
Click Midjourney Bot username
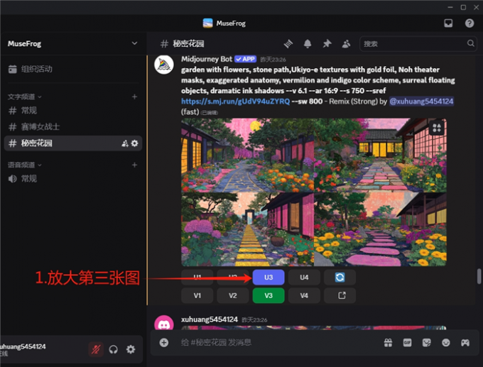pyautogui.click(x=207, y=59)
